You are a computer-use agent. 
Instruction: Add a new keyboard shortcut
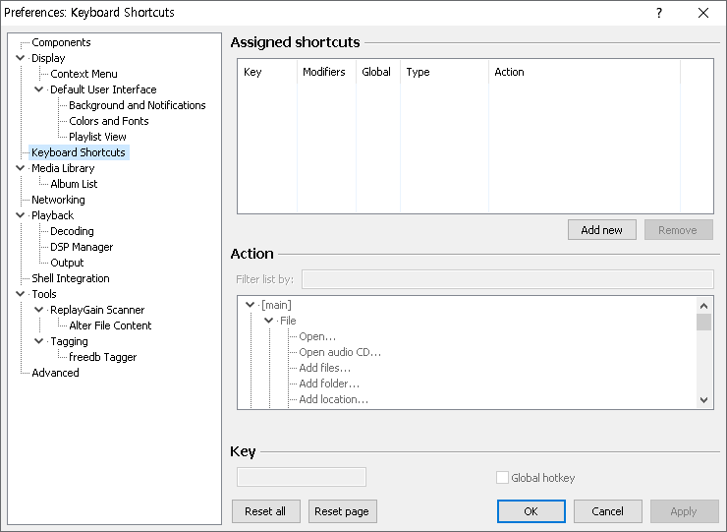pos(602,230)
